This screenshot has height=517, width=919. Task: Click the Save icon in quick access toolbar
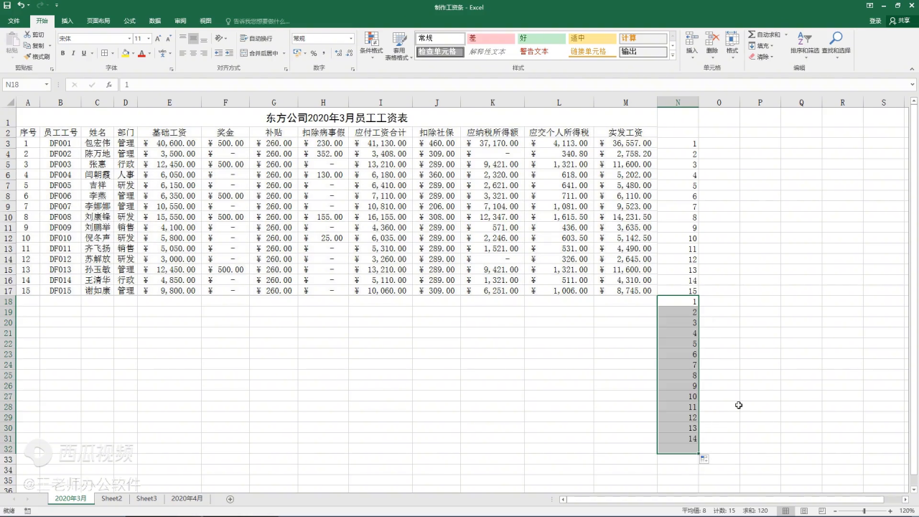pos(7,6)
